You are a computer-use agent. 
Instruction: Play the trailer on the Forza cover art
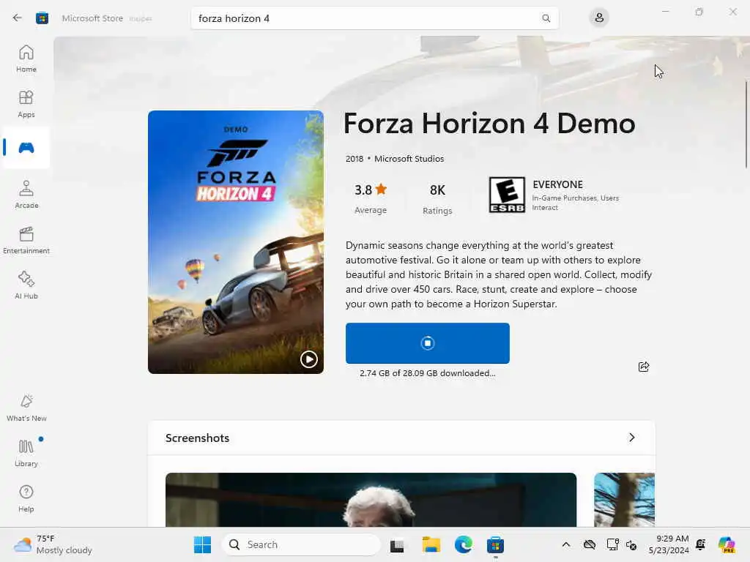coord(308,359)
